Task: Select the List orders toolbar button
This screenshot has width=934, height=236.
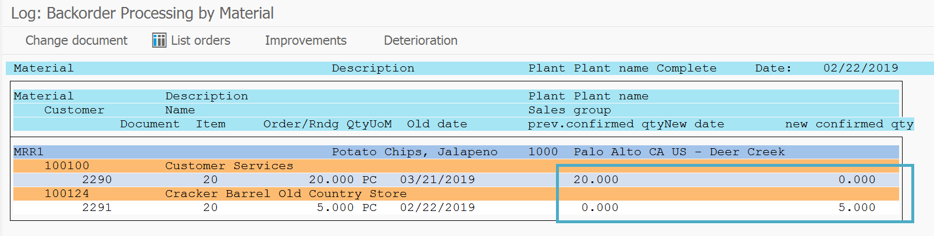Action: [x=191, y=40]
